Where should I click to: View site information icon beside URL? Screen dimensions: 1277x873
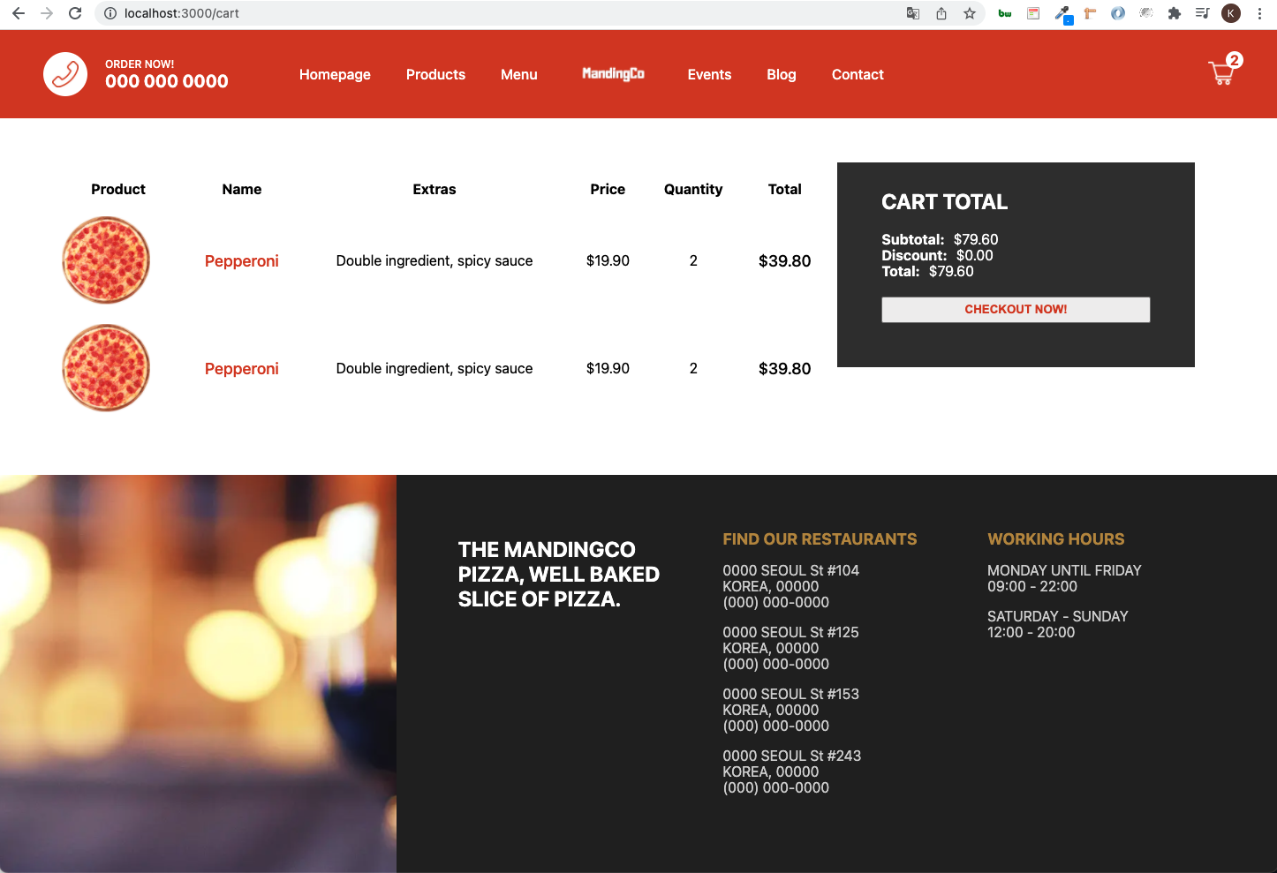pyautogui.click(x=110, y=13)
